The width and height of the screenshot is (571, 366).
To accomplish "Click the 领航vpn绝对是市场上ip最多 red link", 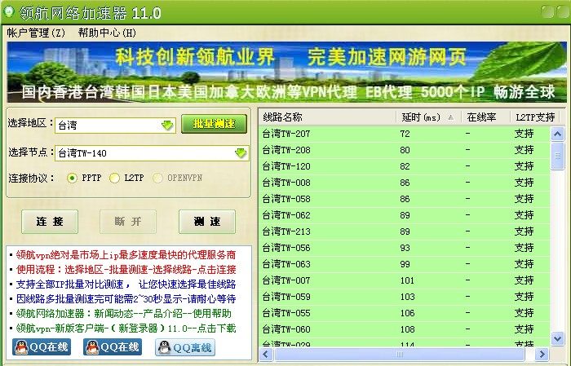I will click(x=126, y=254).
